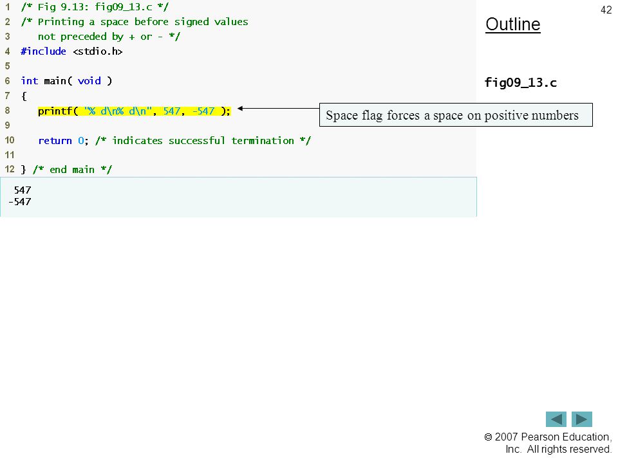Click the 'Printing a space before signed values' comment
The image size is (618, 463).
(135, 22)
